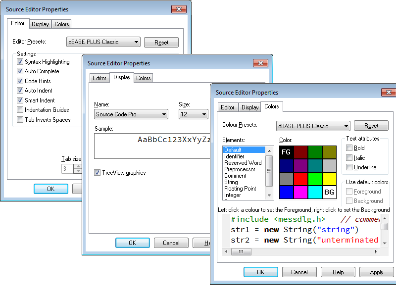The image size is (396, 297).
Task: Open Colour Presets dropdown
Action: click(313, 126)
